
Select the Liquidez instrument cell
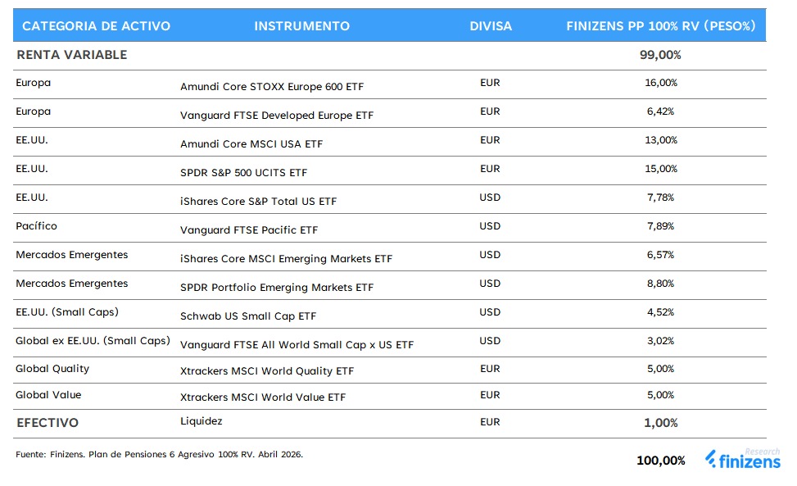202,421
